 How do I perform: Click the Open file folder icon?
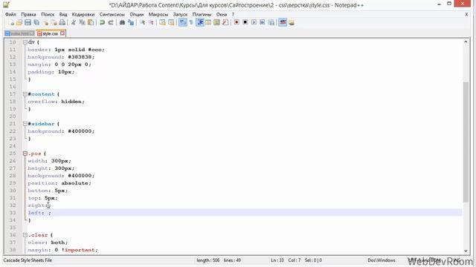coord(19,22)
